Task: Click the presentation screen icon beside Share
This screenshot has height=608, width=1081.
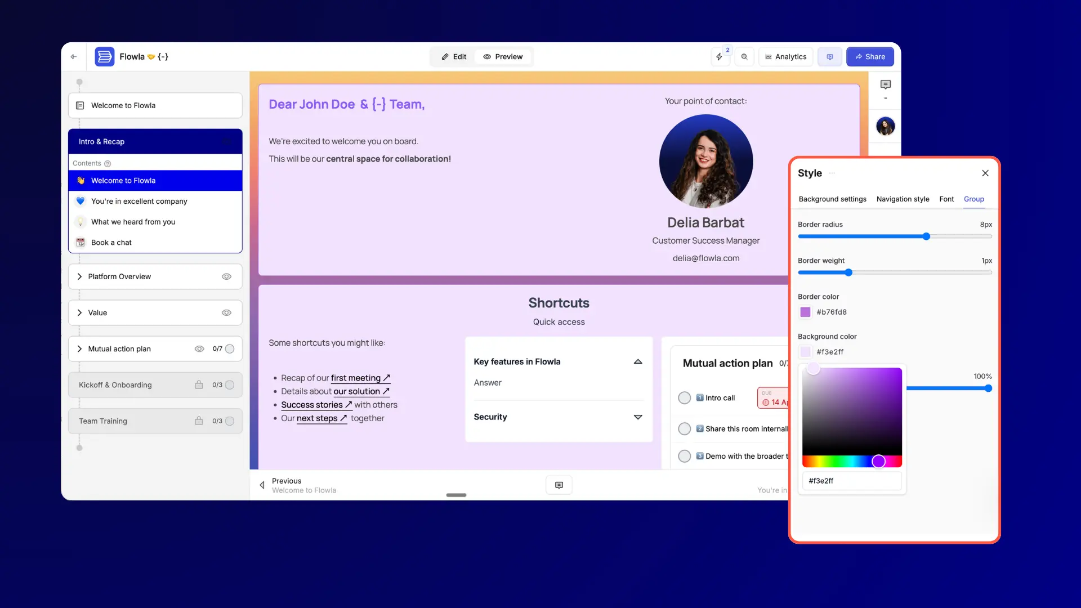Action: (x=829, y=56)
